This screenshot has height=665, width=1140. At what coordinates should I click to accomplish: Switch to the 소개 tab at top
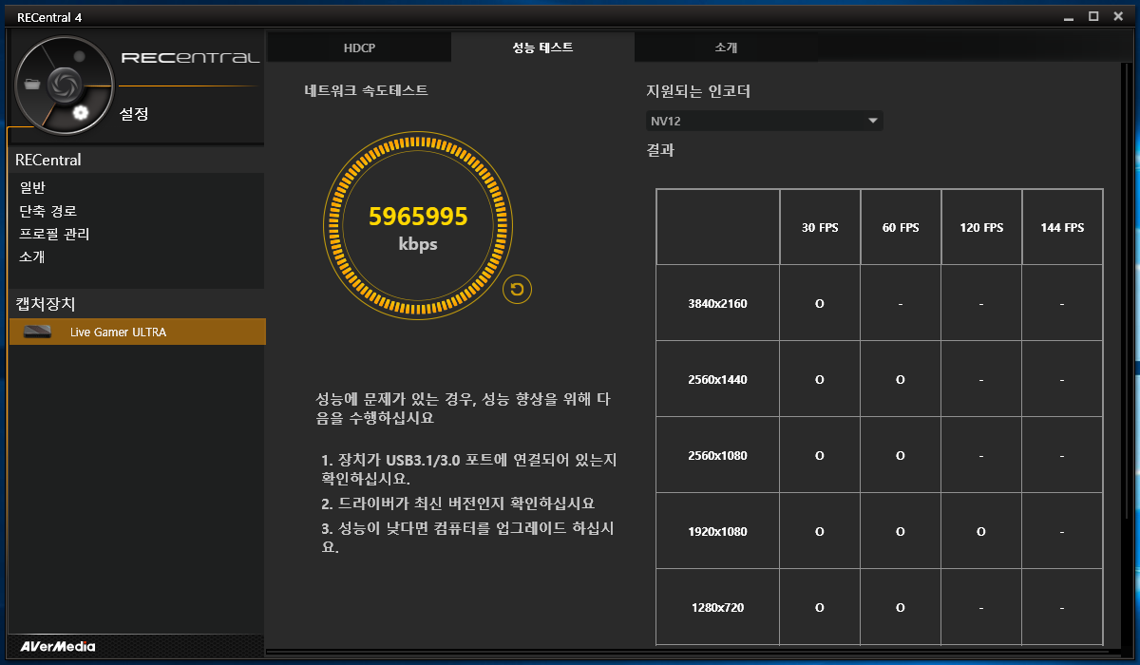click(726, 47)
